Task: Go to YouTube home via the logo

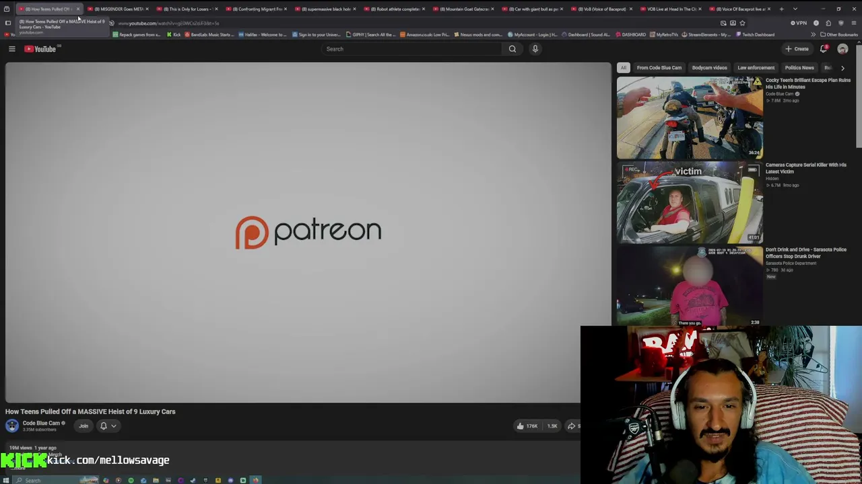Action: (40, 49)
